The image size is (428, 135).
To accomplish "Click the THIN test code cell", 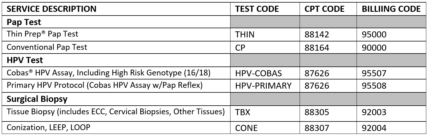I will coord(245,35).
